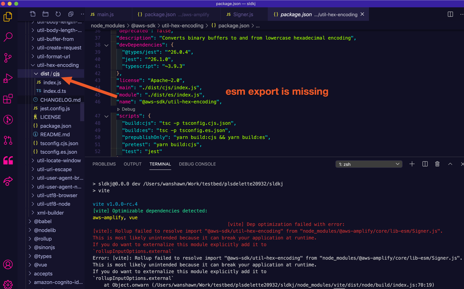Open the LICENSE file
Viewport: 464px width, 289px height.
pos(51,117)
